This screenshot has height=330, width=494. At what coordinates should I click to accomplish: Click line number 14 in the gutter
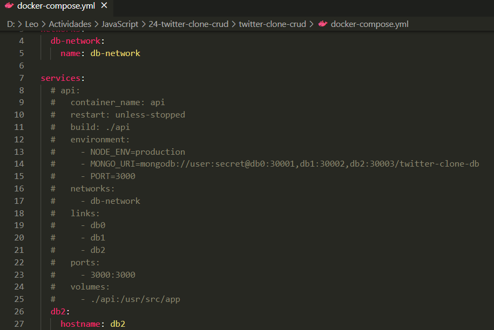18,163
